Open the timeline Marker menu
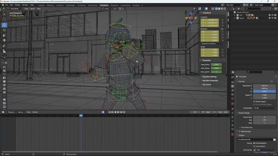The image size is (278, 156). [x=35, y=112]
